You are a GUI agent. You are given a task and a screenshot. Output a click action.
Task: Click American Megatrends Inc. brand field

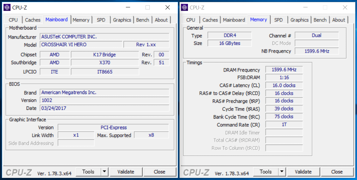pos(105,93)
